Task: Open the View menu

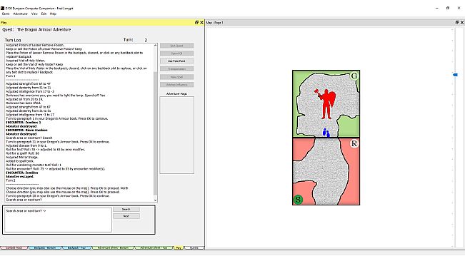Action: click(34, 14)
